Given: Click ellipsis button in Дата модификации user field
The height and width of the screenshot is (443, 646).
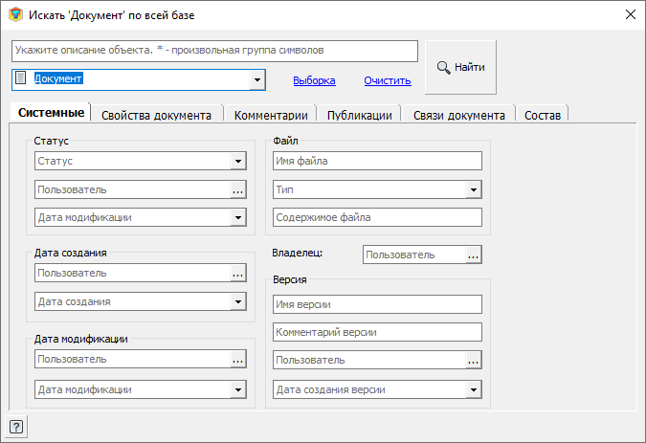Looking at the screenshot, I should point(238,360).
